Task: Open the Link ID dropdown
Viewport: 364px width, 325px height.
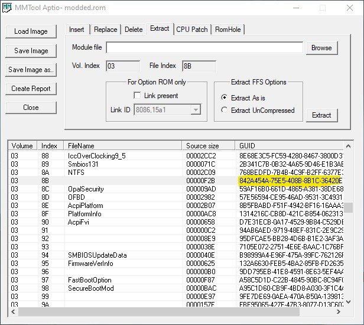Action: coord(196,110)
